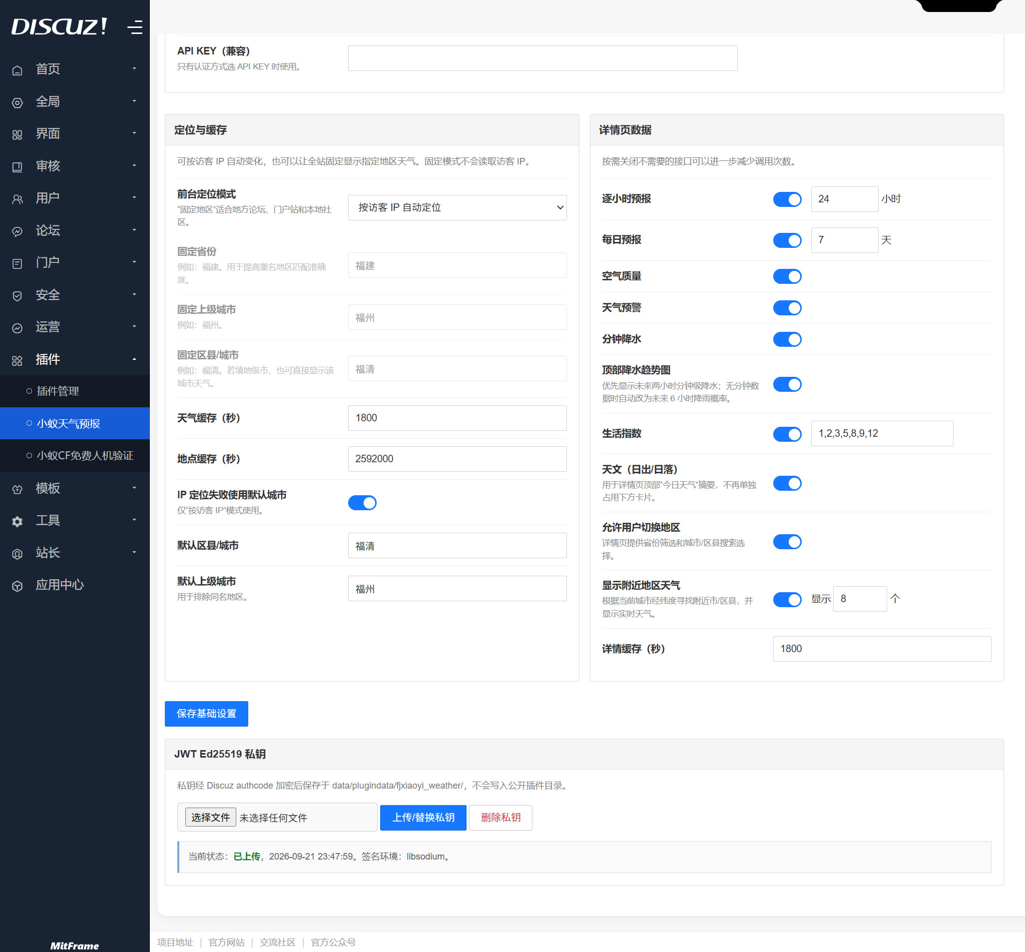Toggle the 天气预警 switch
This screenshot has width=1025, height=952.
pos(787,307)
